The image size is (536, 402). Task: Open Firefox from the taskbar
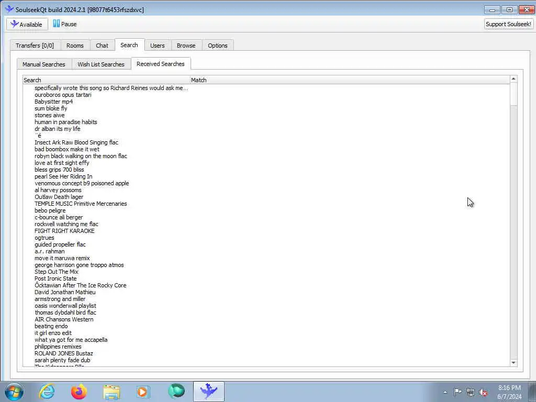click(79, 392)
